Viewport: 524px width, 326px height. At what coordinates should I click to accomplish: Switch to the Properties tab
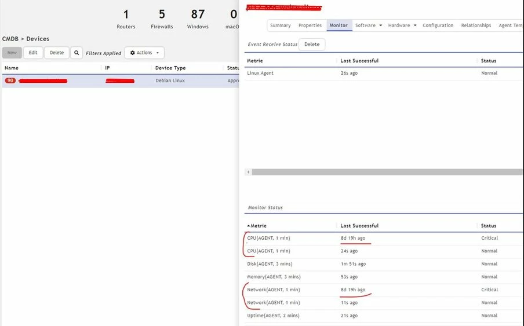click(310, 25)
